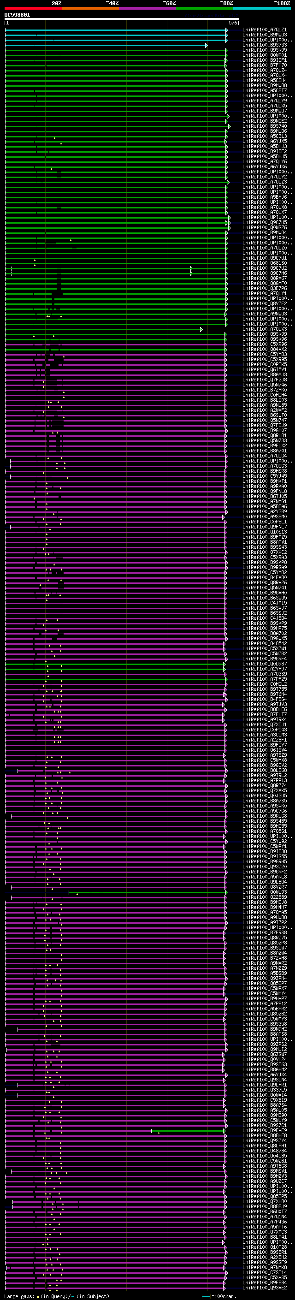Select hit UniRef100_Q0WP01
This screenshot has width=295, height=1300.
[265, 55]
